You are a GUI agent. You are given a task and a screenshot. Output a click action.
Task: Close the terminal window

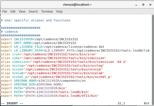pyautogui.click(x=150, y=5)
